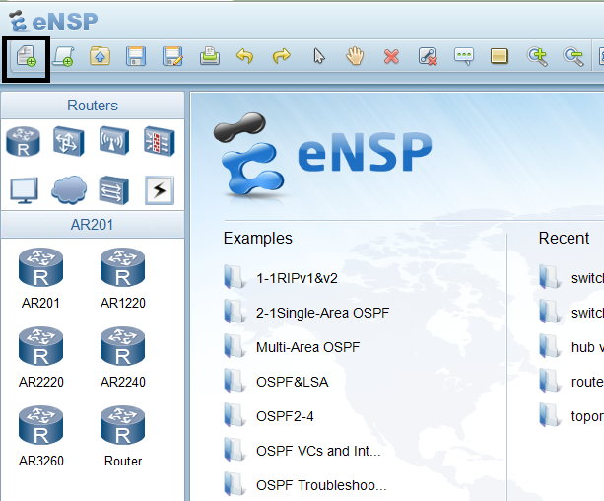Choose the AR3260 router model

(x=40, y=436)
